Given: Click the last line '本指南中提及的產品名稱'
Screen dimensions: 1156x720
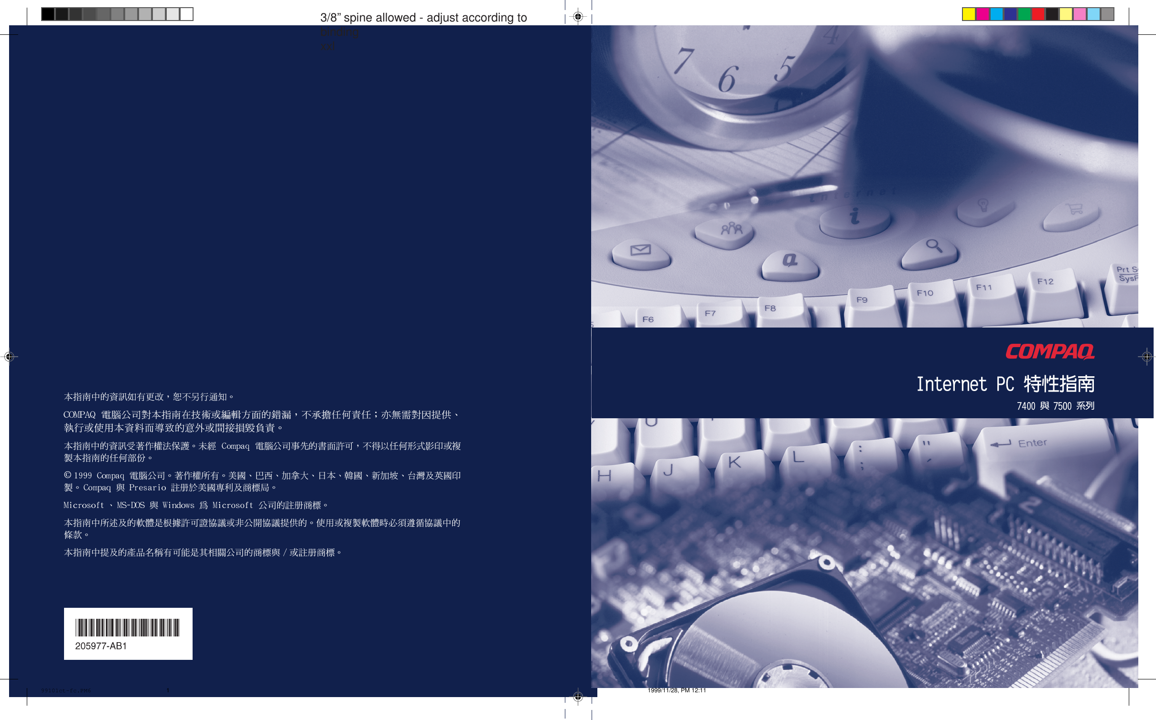Looking at the screenshot, I should [204, 552].
